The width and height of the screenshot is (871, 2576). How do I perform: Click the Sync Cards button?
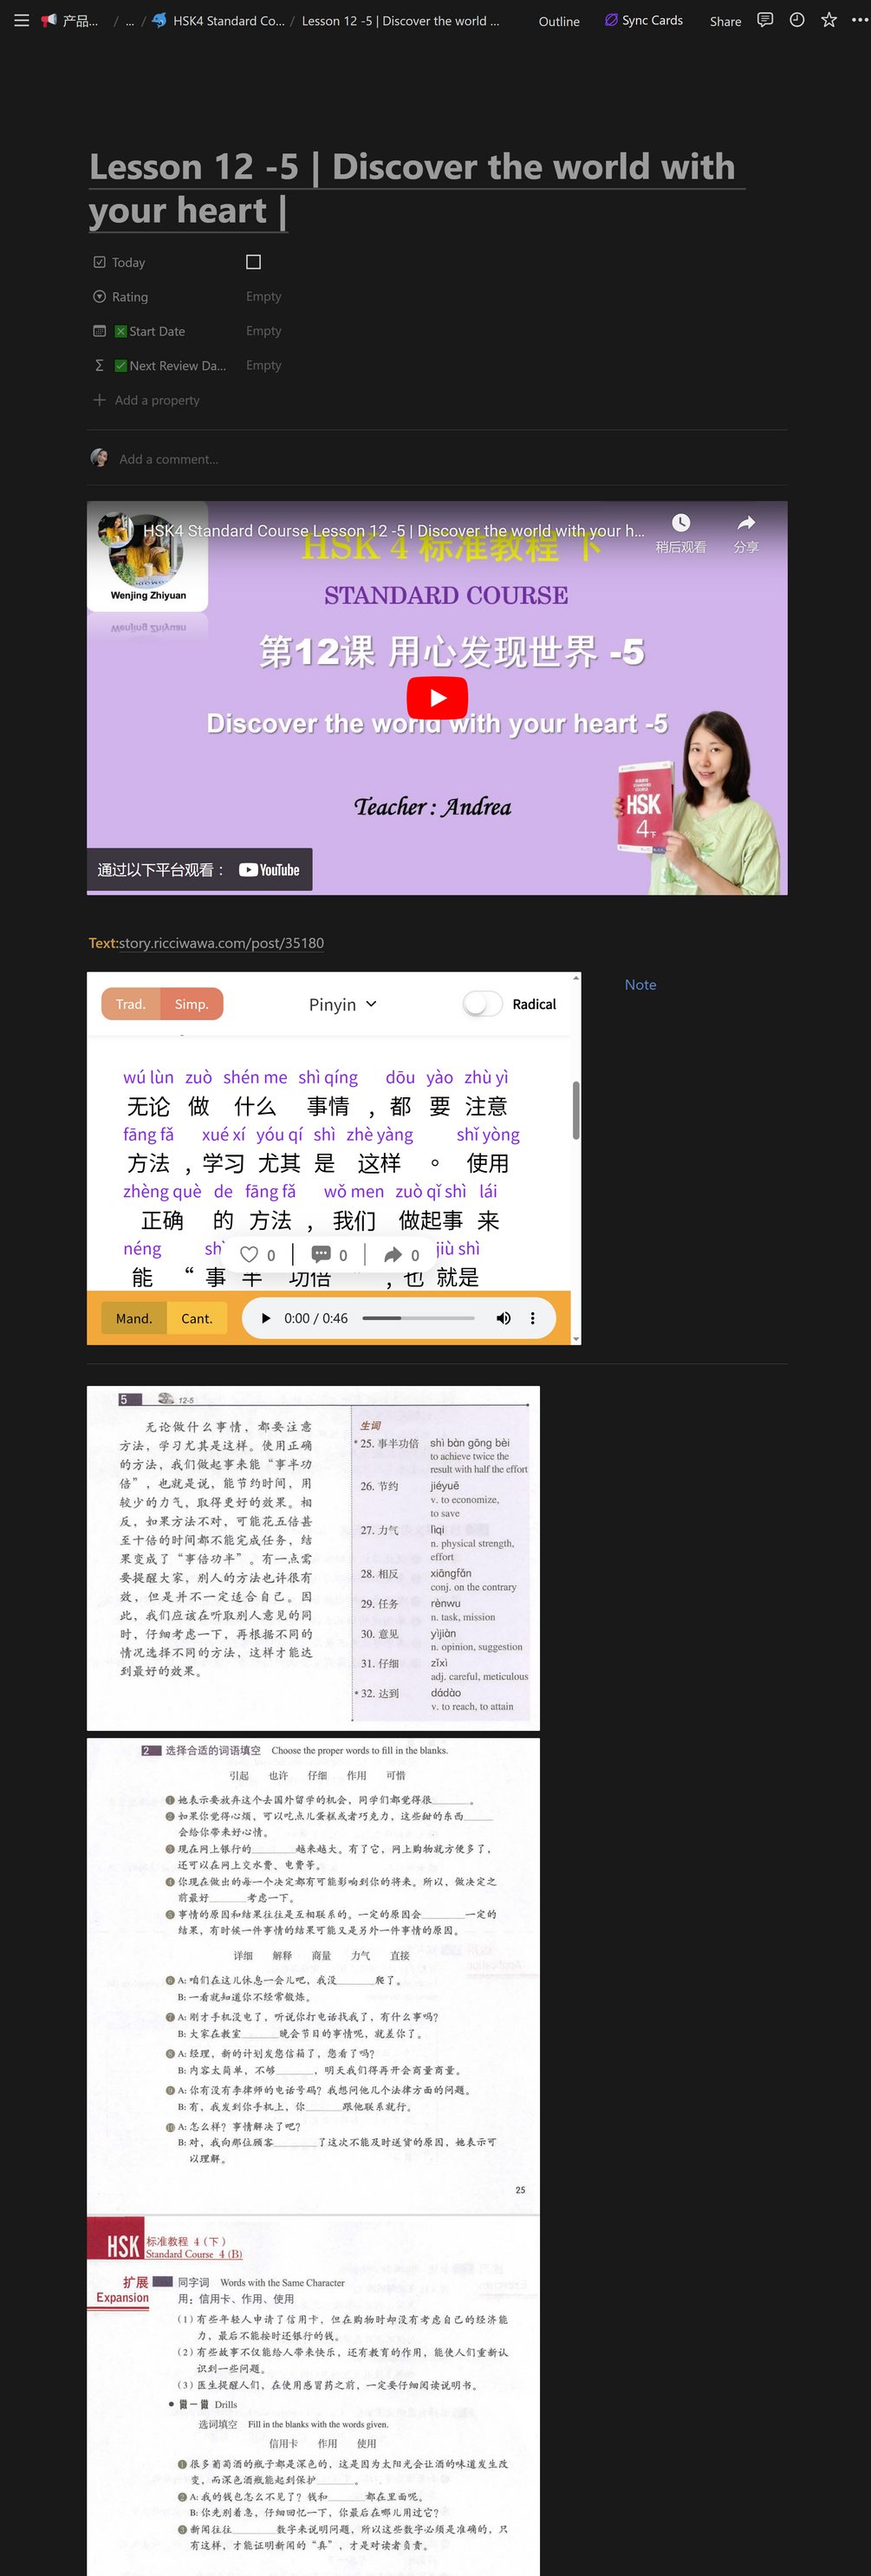[644, 20]
